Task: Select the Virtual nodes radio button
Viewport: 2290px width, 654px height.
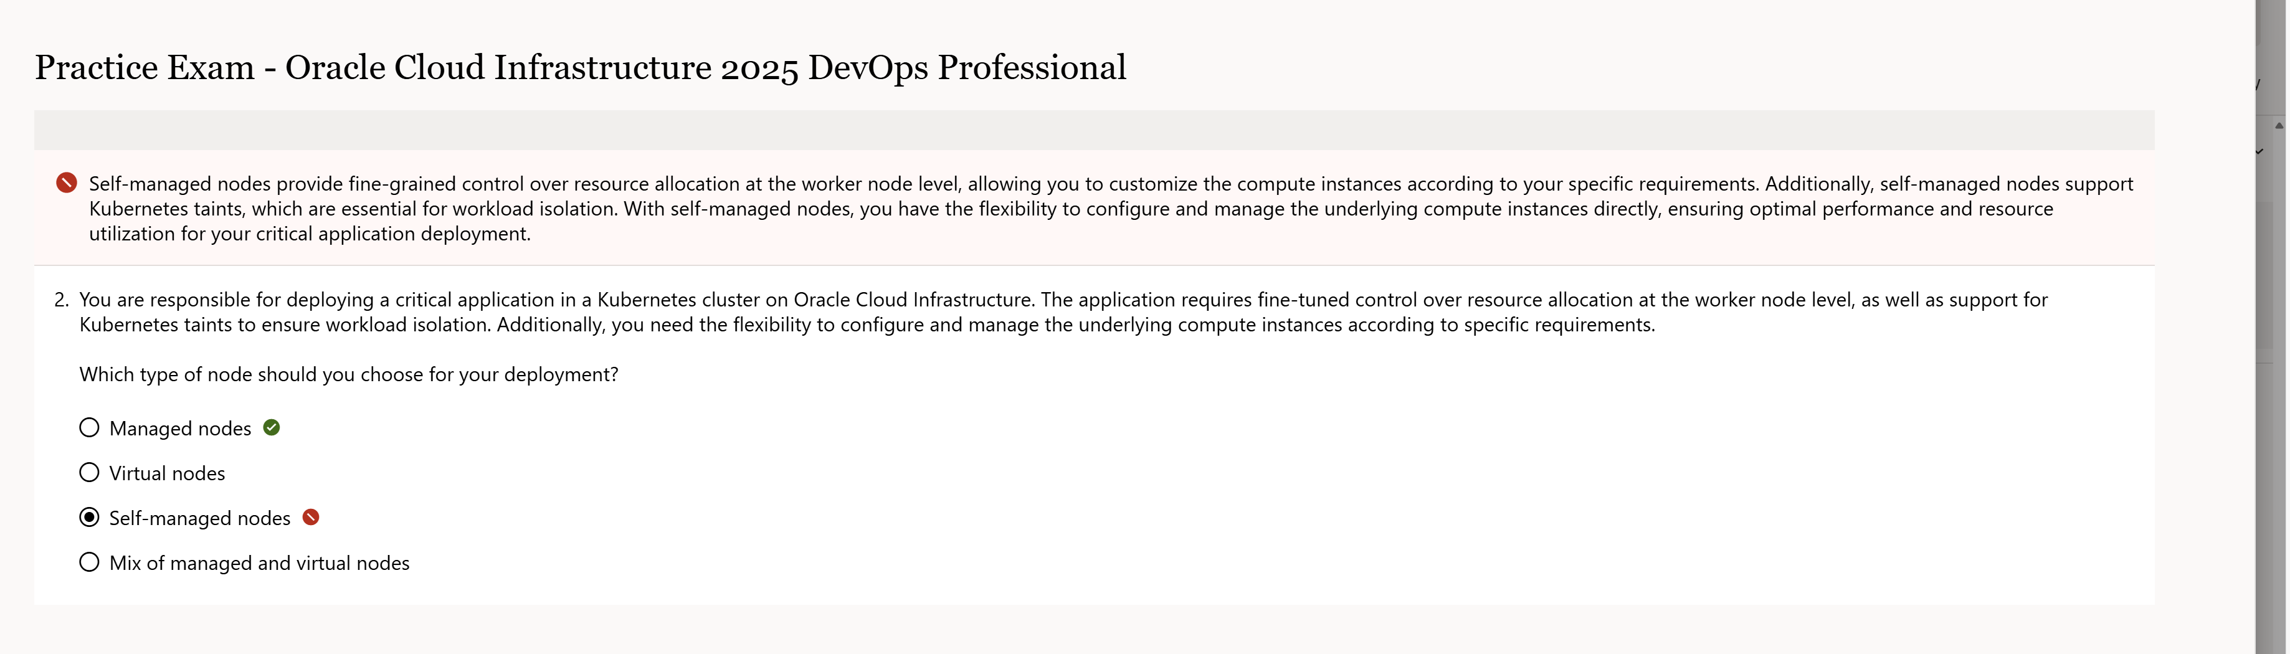Action: coord(89,473)
